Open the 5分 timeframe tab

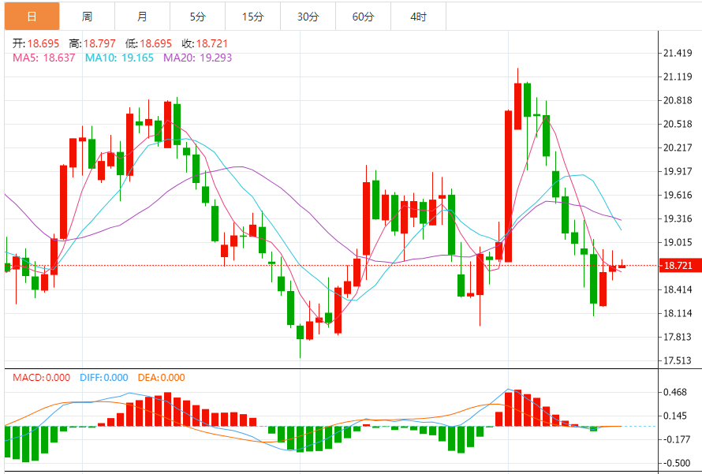pos(197,17)
